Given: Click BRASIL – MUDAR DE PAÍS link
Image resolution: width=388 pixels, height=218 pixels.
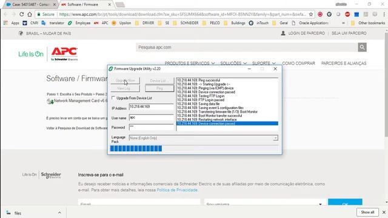Looking at the screenshot, I should pyautogui.click(x=48, y=33).
